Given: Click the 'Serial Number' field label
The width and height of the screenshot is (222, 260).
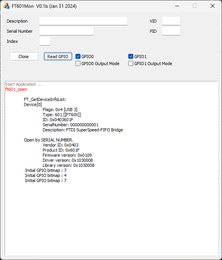Looking at the screenshot, I should pyautogui.click(x=20, y=31).
